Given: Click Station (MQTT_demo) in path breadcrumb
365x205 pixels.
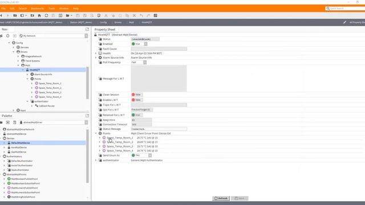Looking at the screenshot, I should click(81, 22).
